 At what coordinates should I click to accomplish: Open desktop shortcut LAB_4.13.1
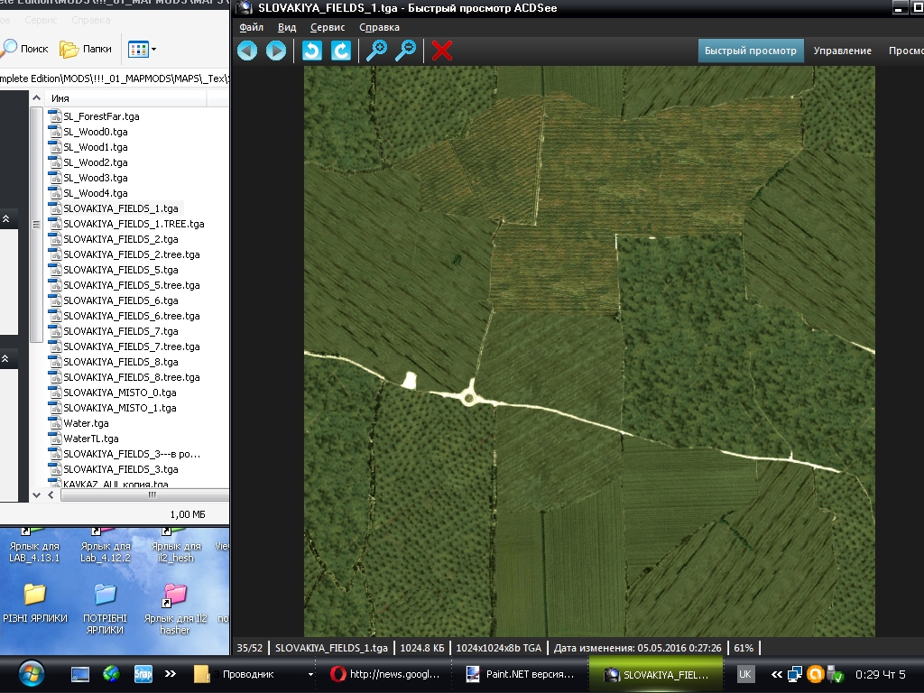(34, 546)
